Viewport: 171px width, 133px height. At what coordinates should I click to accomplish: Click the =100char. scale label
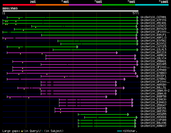click(130, 131)
